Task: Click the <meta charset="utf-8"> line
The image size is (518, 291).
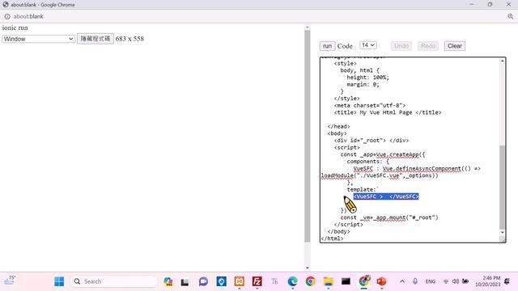Action: pos(370,106)
